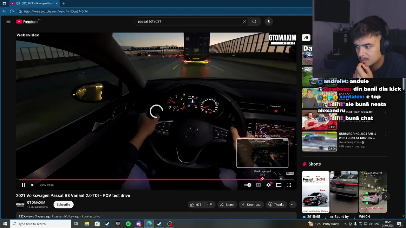Reload the page
This screenshot has width=406, height=228.
pos(12,11)
